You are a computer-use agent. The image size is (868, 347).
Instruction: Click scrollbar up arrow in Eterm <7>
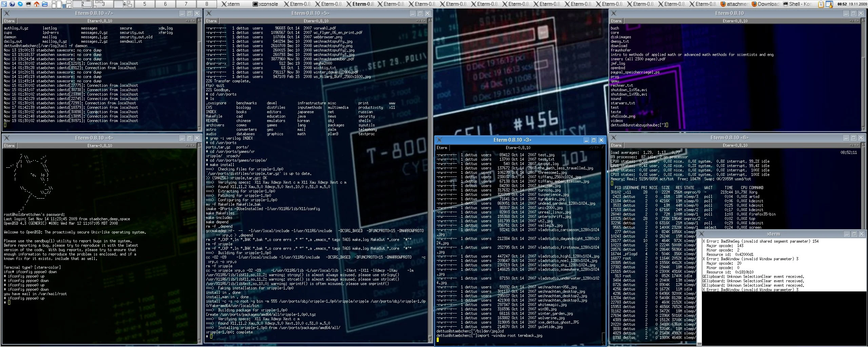pyautogui.click(x=200, y=21)
